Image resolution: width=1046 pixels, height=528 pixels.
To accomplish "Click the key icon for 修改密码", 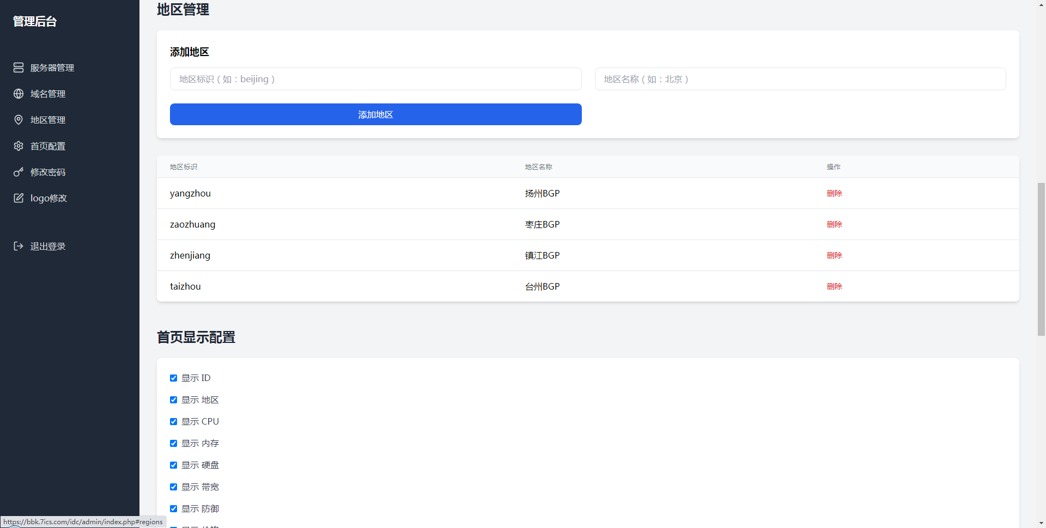I will click(x=19, y=172).
